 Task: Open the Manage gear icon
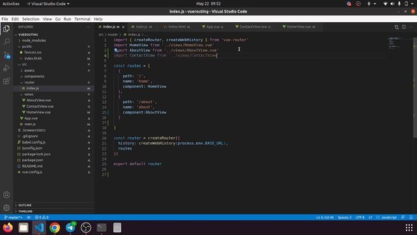7,208
